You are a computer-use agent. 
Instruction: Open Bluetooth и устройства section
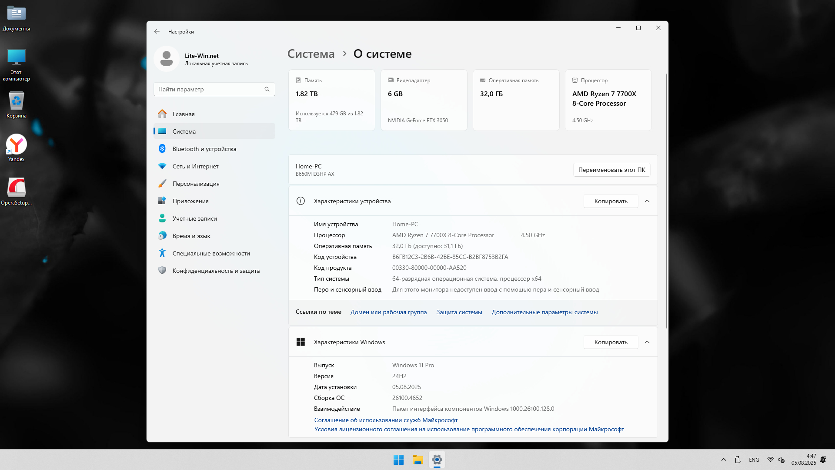point(204,149)
